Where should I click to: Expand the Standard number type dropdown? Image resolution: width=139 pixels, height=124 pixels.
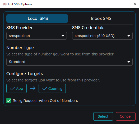point(69,62)
